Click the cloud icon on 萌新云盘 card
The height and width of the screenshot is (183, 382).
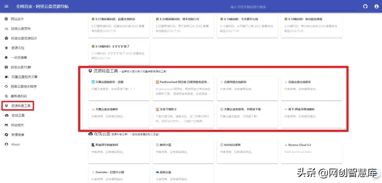pos(157,172)
